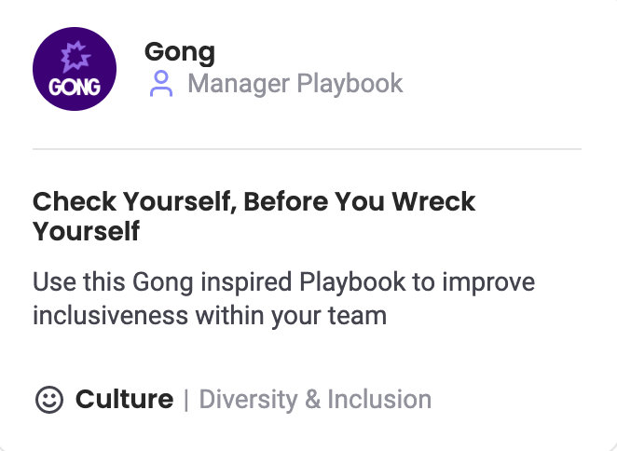Open the Gong company name heading

coord(179,52)
